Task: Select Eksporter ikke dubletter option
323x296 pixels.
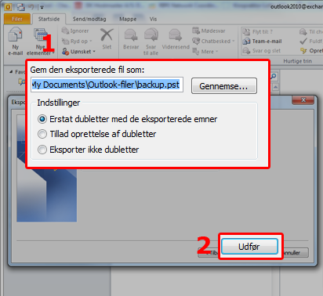Action: pos(88,150)
